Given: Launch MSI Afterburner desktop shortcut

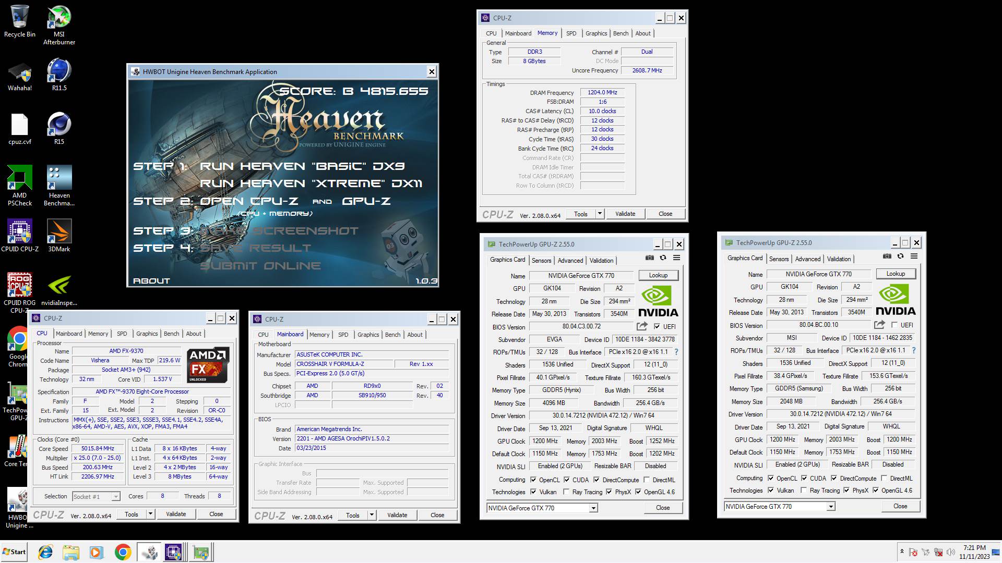Looking at the screenshot, I should (x=59, y=25).
